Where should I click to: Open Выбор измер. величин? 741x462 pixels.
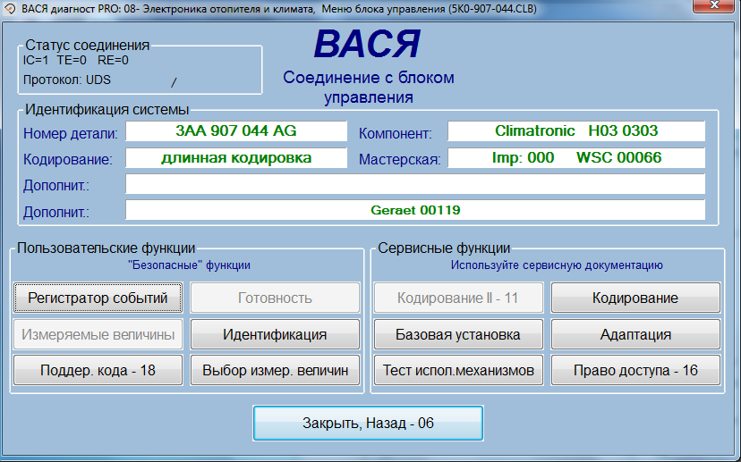pos(275,370)
